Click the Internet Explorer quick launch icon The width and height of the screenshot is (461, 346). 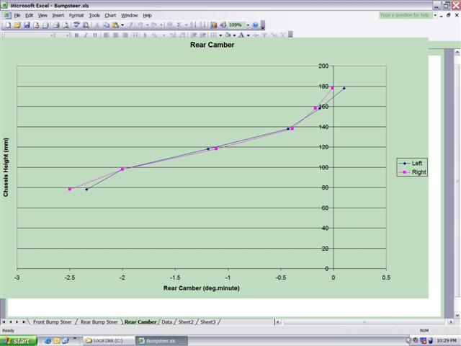pos(48,341)
